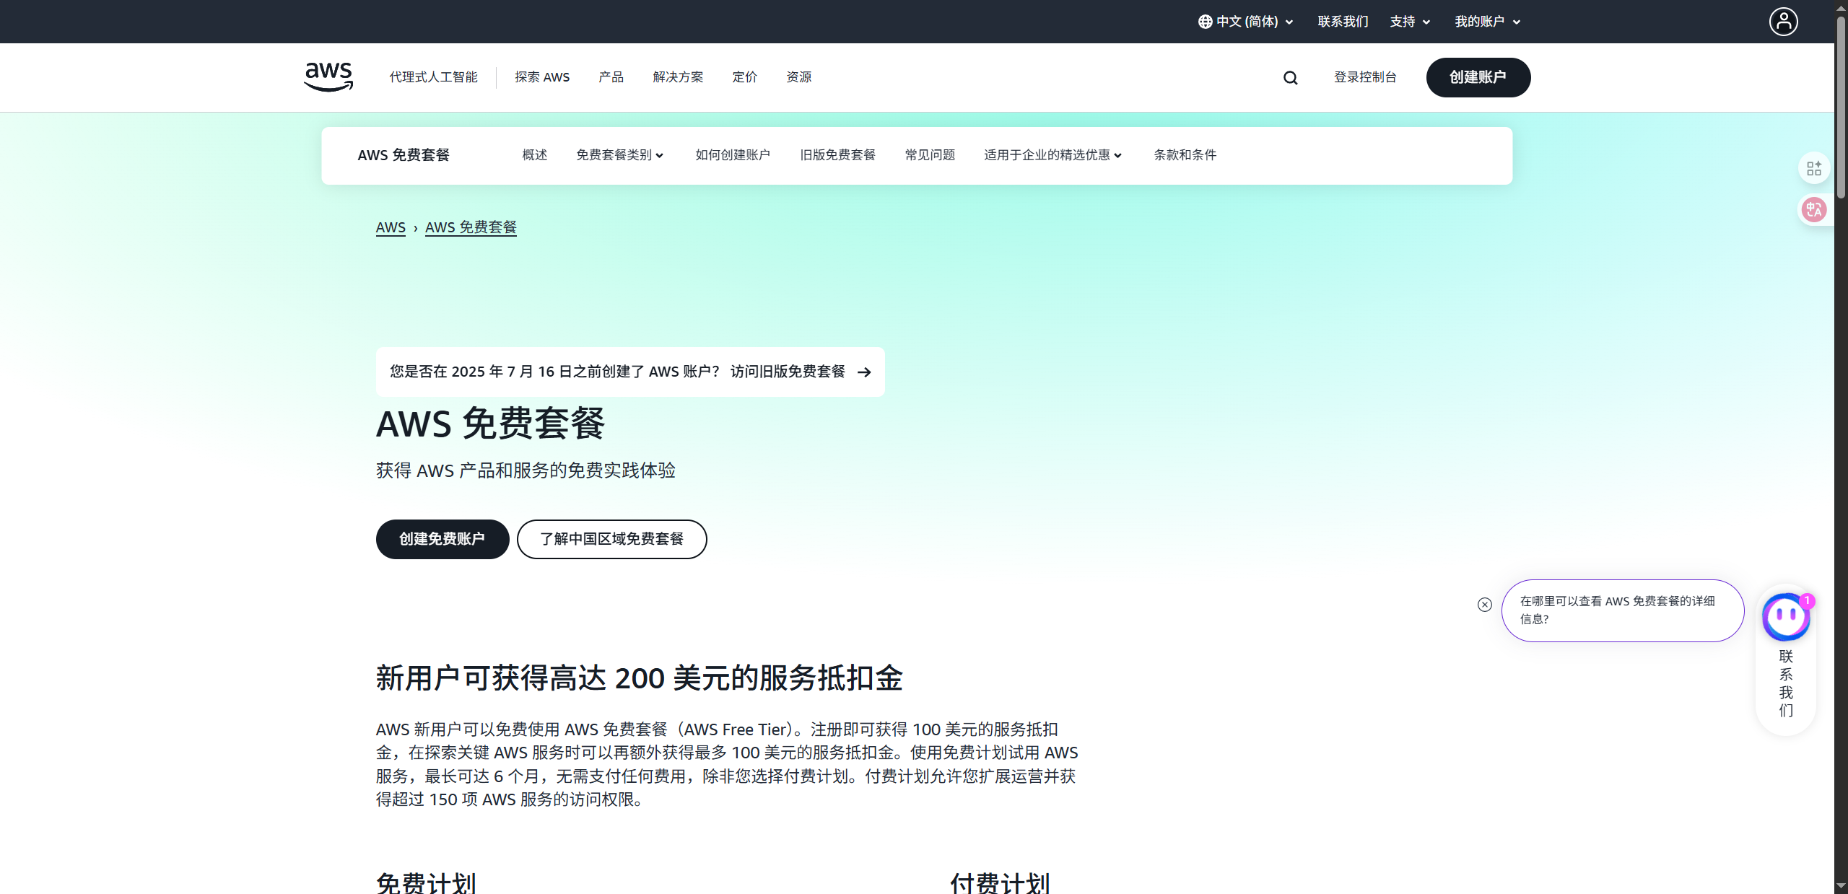1848x894 pixels.
Task: Click arrow next to 访问旧版免费套餐
Action: [864, 372]
